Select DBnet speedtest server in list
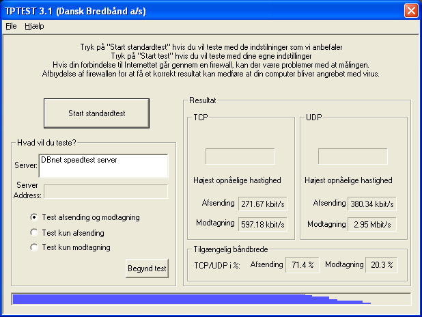The width and height of the screenshot is (422, 317). [x=79, y=160]
